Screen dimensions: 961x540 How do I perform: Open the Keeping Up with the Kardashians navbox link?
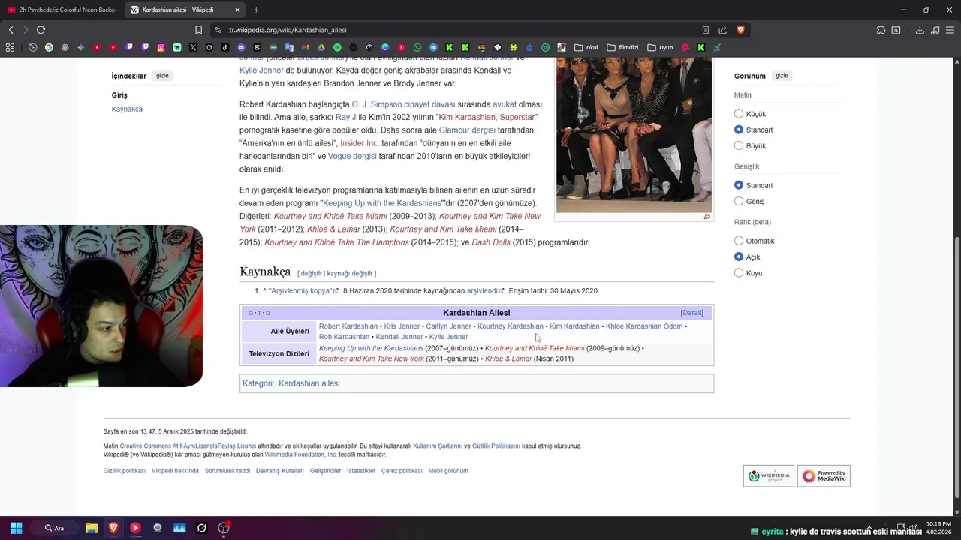(371, 348)
